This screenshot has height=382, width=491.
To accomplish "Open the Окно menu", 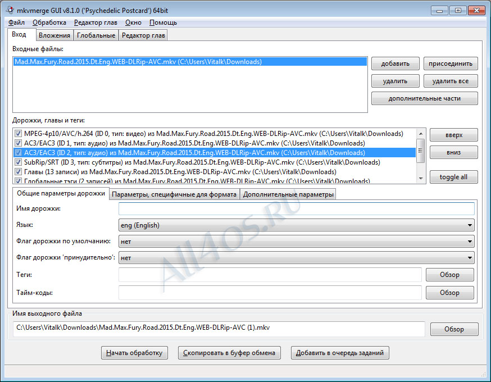I will coord(133,22).
